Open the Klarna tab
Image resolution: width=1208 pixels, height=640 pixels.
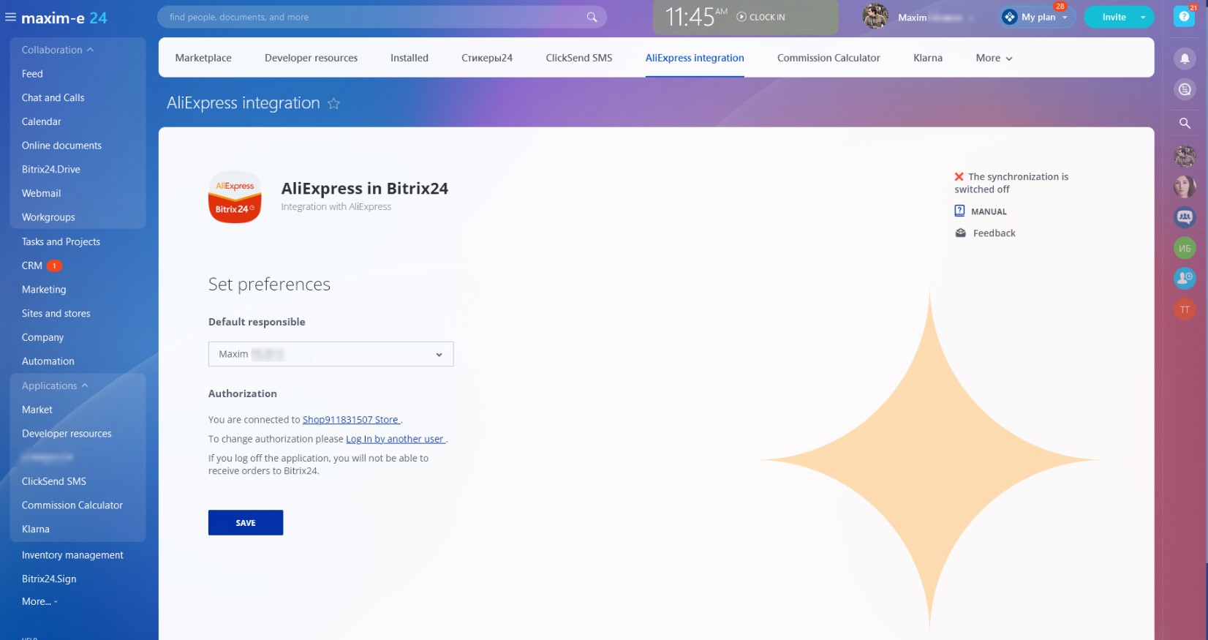[928, 58]
